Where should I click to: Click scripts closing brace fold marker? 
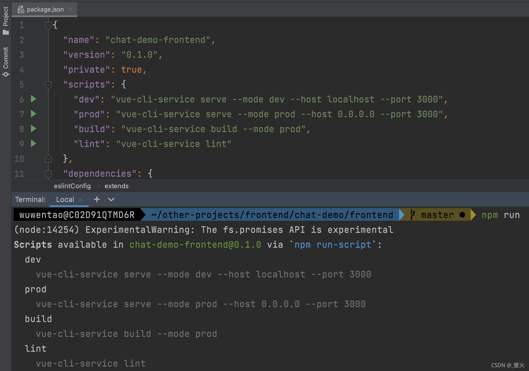[x=48, y=159]
